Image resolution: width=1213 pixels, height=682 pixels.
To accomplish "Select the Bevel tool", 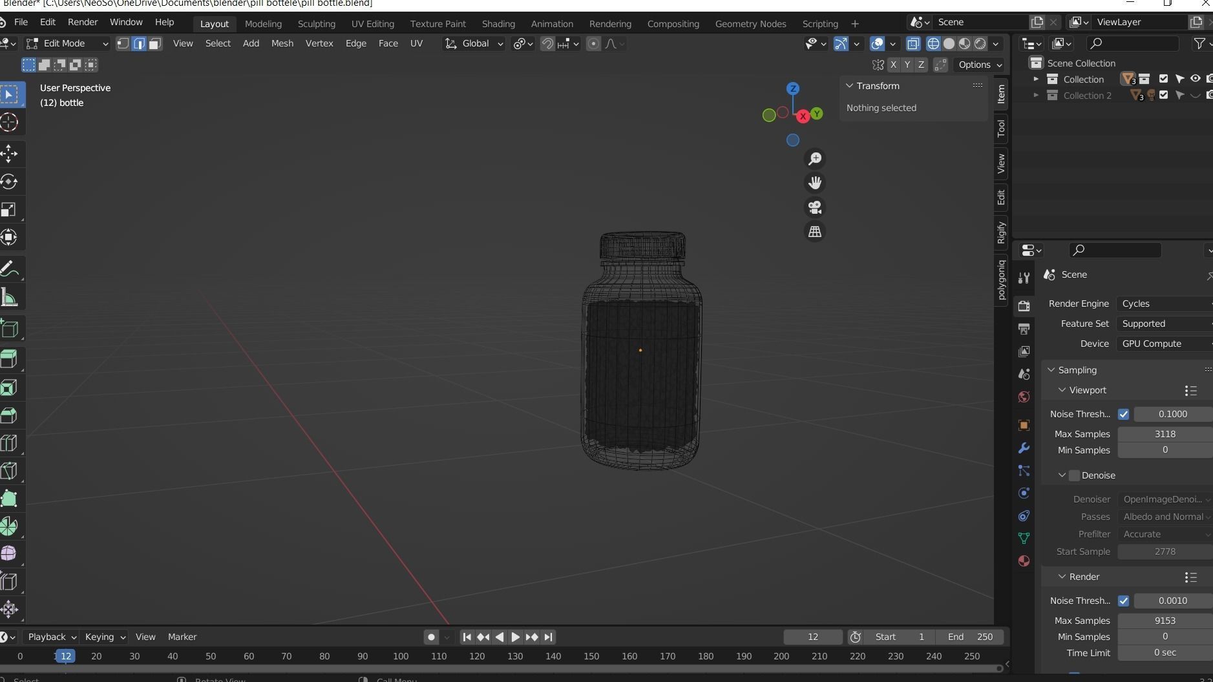I will 10,415.
